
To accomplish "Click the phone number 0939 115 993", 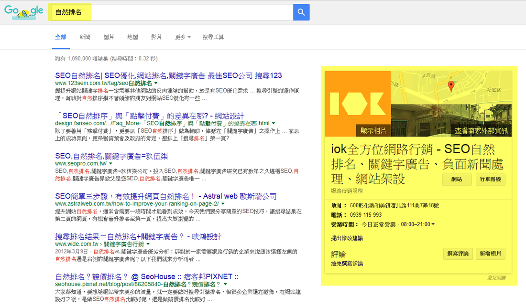I will coord(366,215).
